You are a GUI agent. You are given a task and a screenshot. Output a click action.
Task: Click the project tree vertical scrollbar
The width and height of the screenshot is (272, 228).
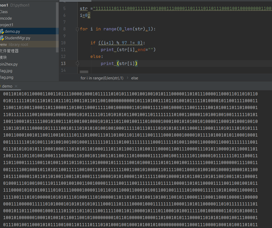[x=57, y=26]
